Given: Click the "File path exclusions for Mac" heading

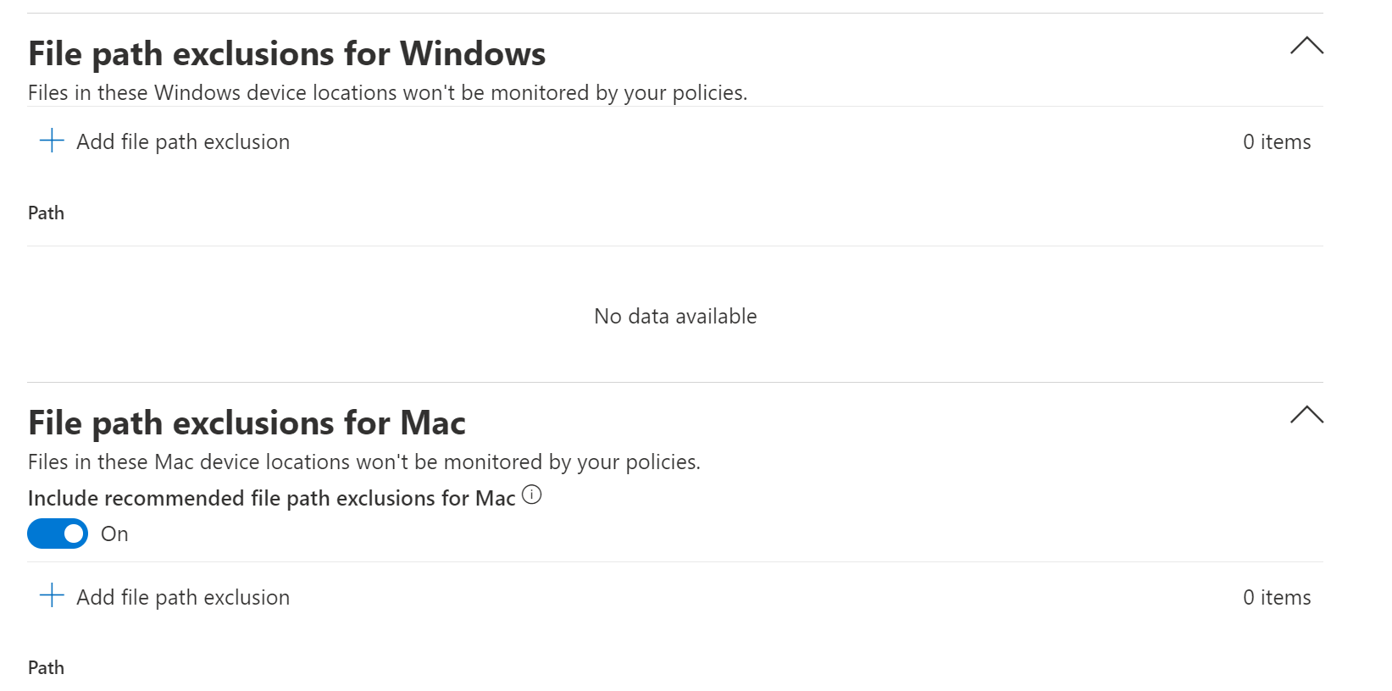Looking at the screenshot, I should [247, 423].
